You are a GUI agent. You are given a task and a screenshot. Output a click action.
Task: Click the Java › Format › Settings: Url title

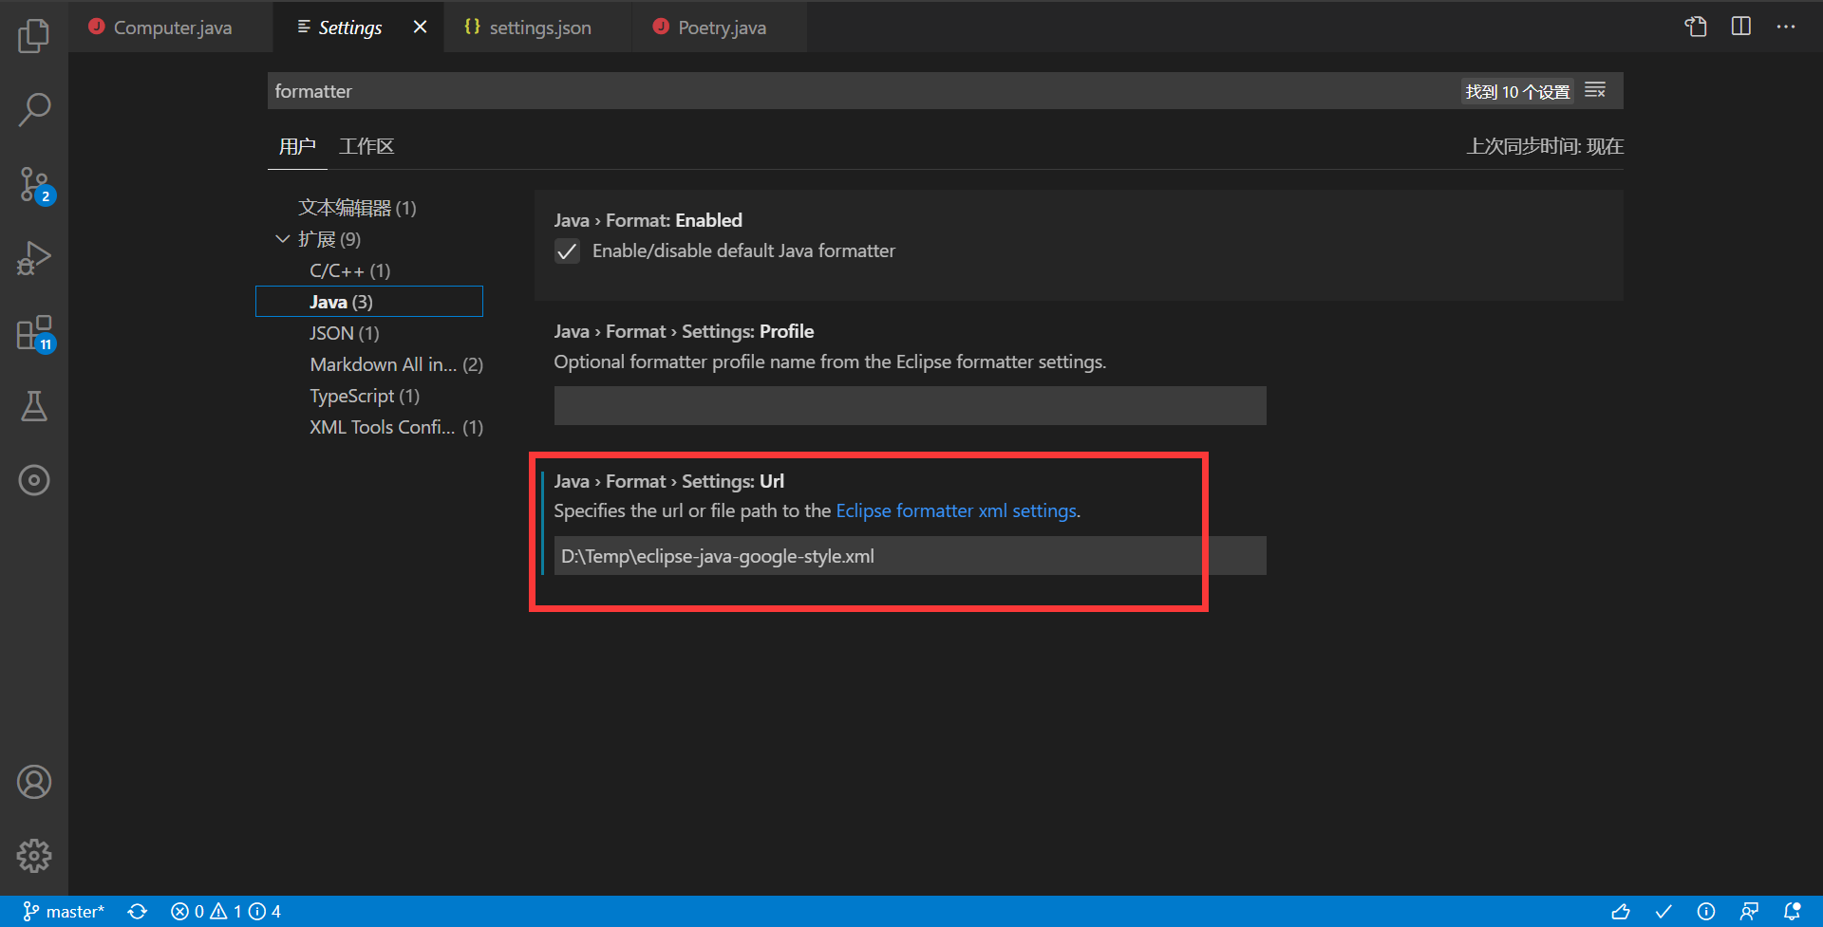pyautogui.click(x=669, y=481)
